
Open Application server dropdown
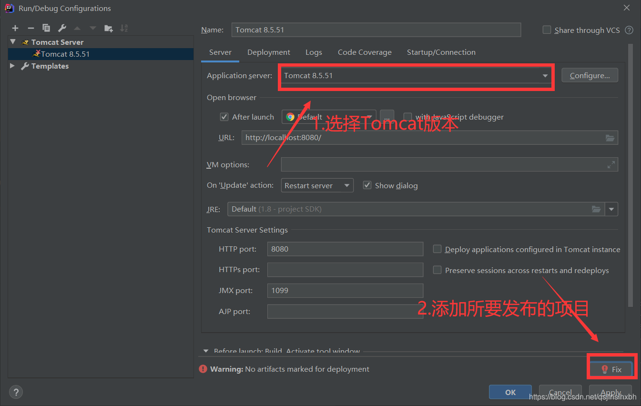tap(416, 75)
